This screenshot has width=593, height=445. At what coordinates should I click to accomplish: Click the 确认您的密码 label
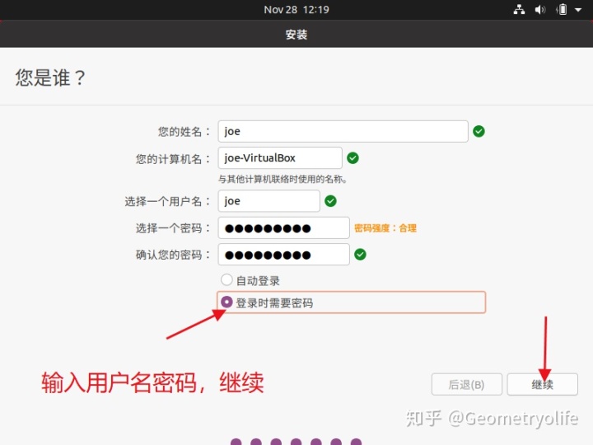coord(173,255)
